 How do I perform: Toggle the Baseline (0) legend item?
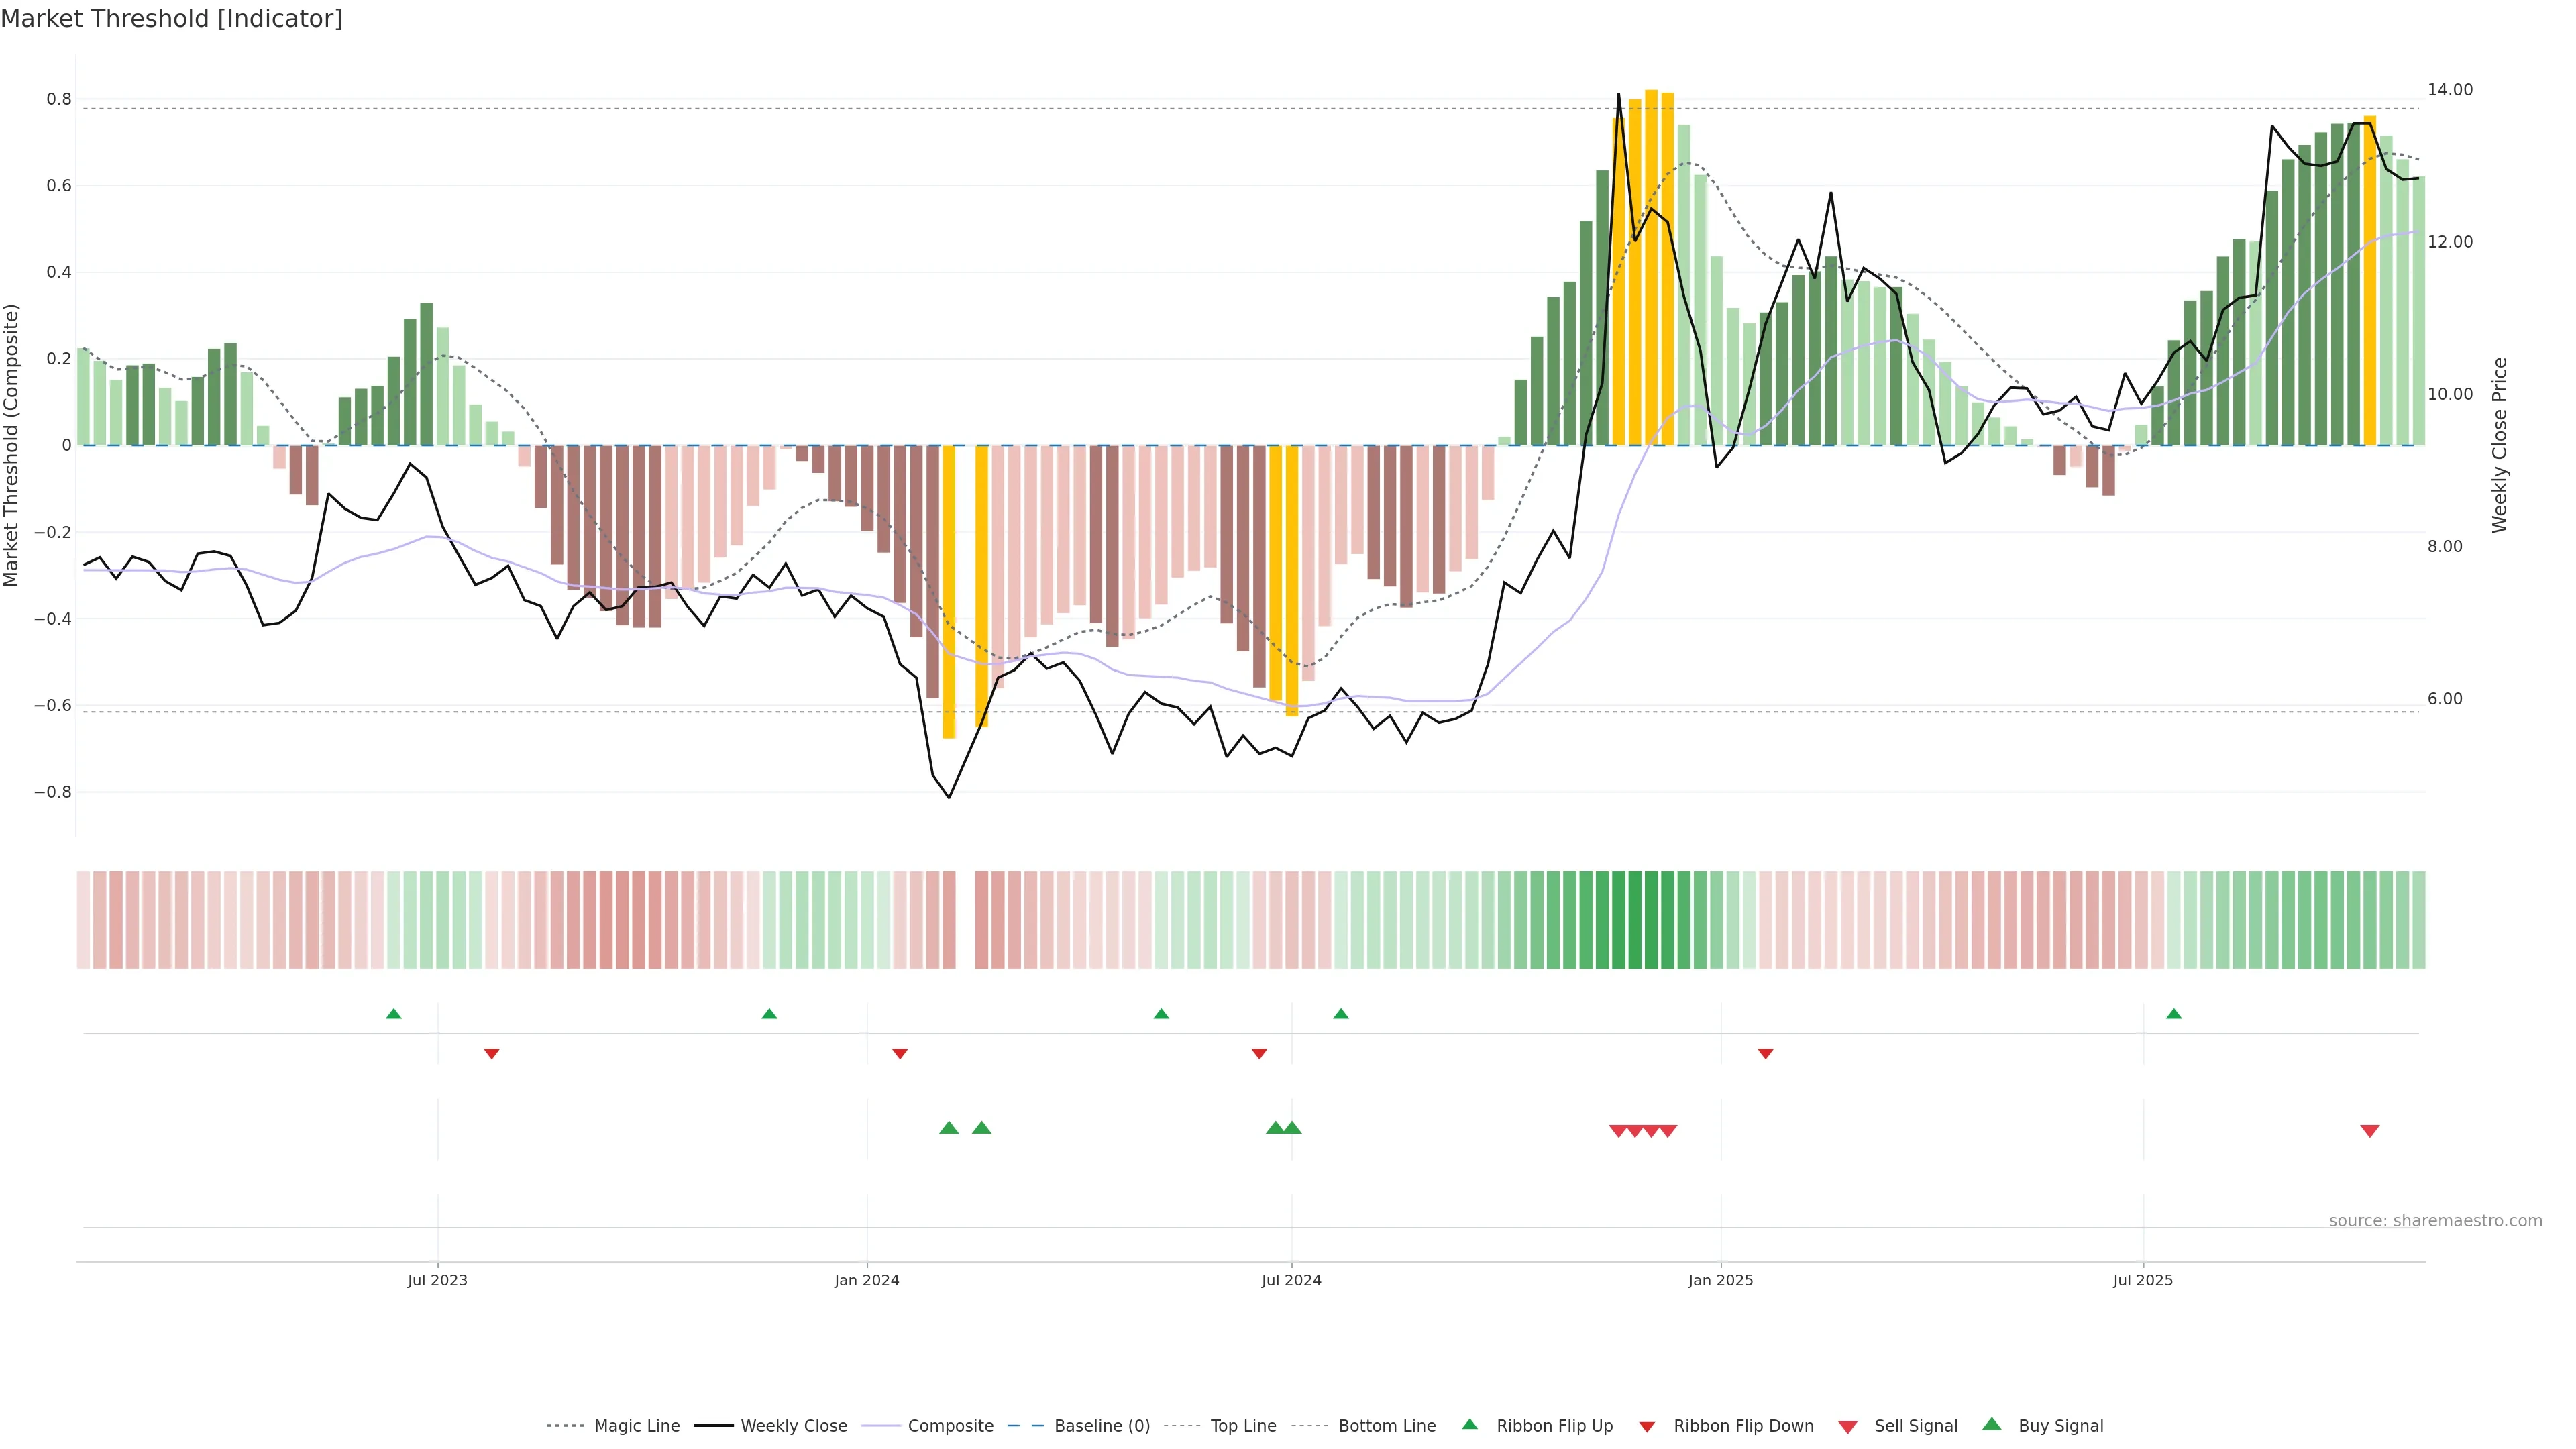(1101, 1425)
